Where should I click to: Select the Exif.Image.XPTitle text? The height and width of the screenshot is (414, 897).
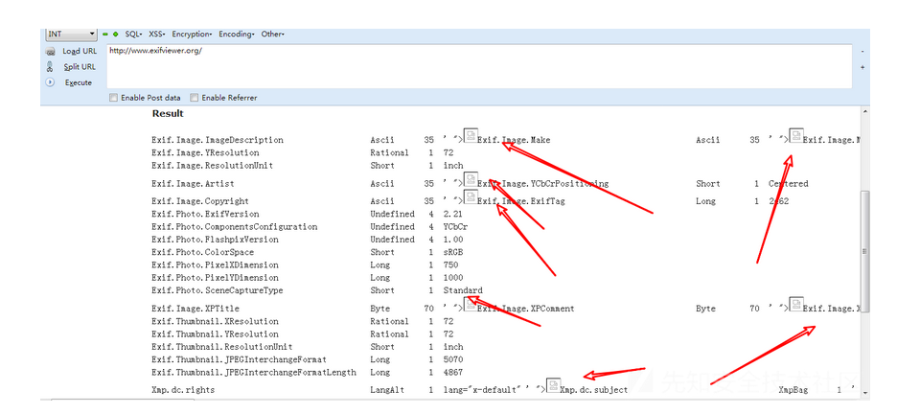pyautogui.click(x=195, y=309)
